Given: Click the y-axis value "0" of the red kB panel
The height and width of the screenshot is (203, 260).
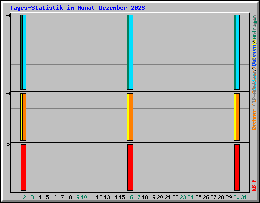Looking at the screenshot, I should (x=8, y=144).
